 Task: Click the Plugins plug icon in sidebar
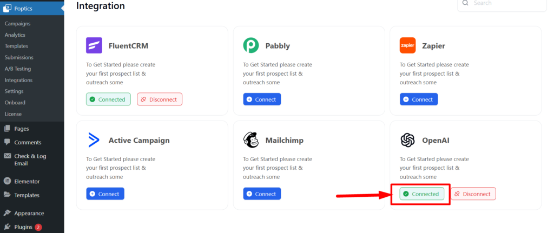(x=7, y=227)
